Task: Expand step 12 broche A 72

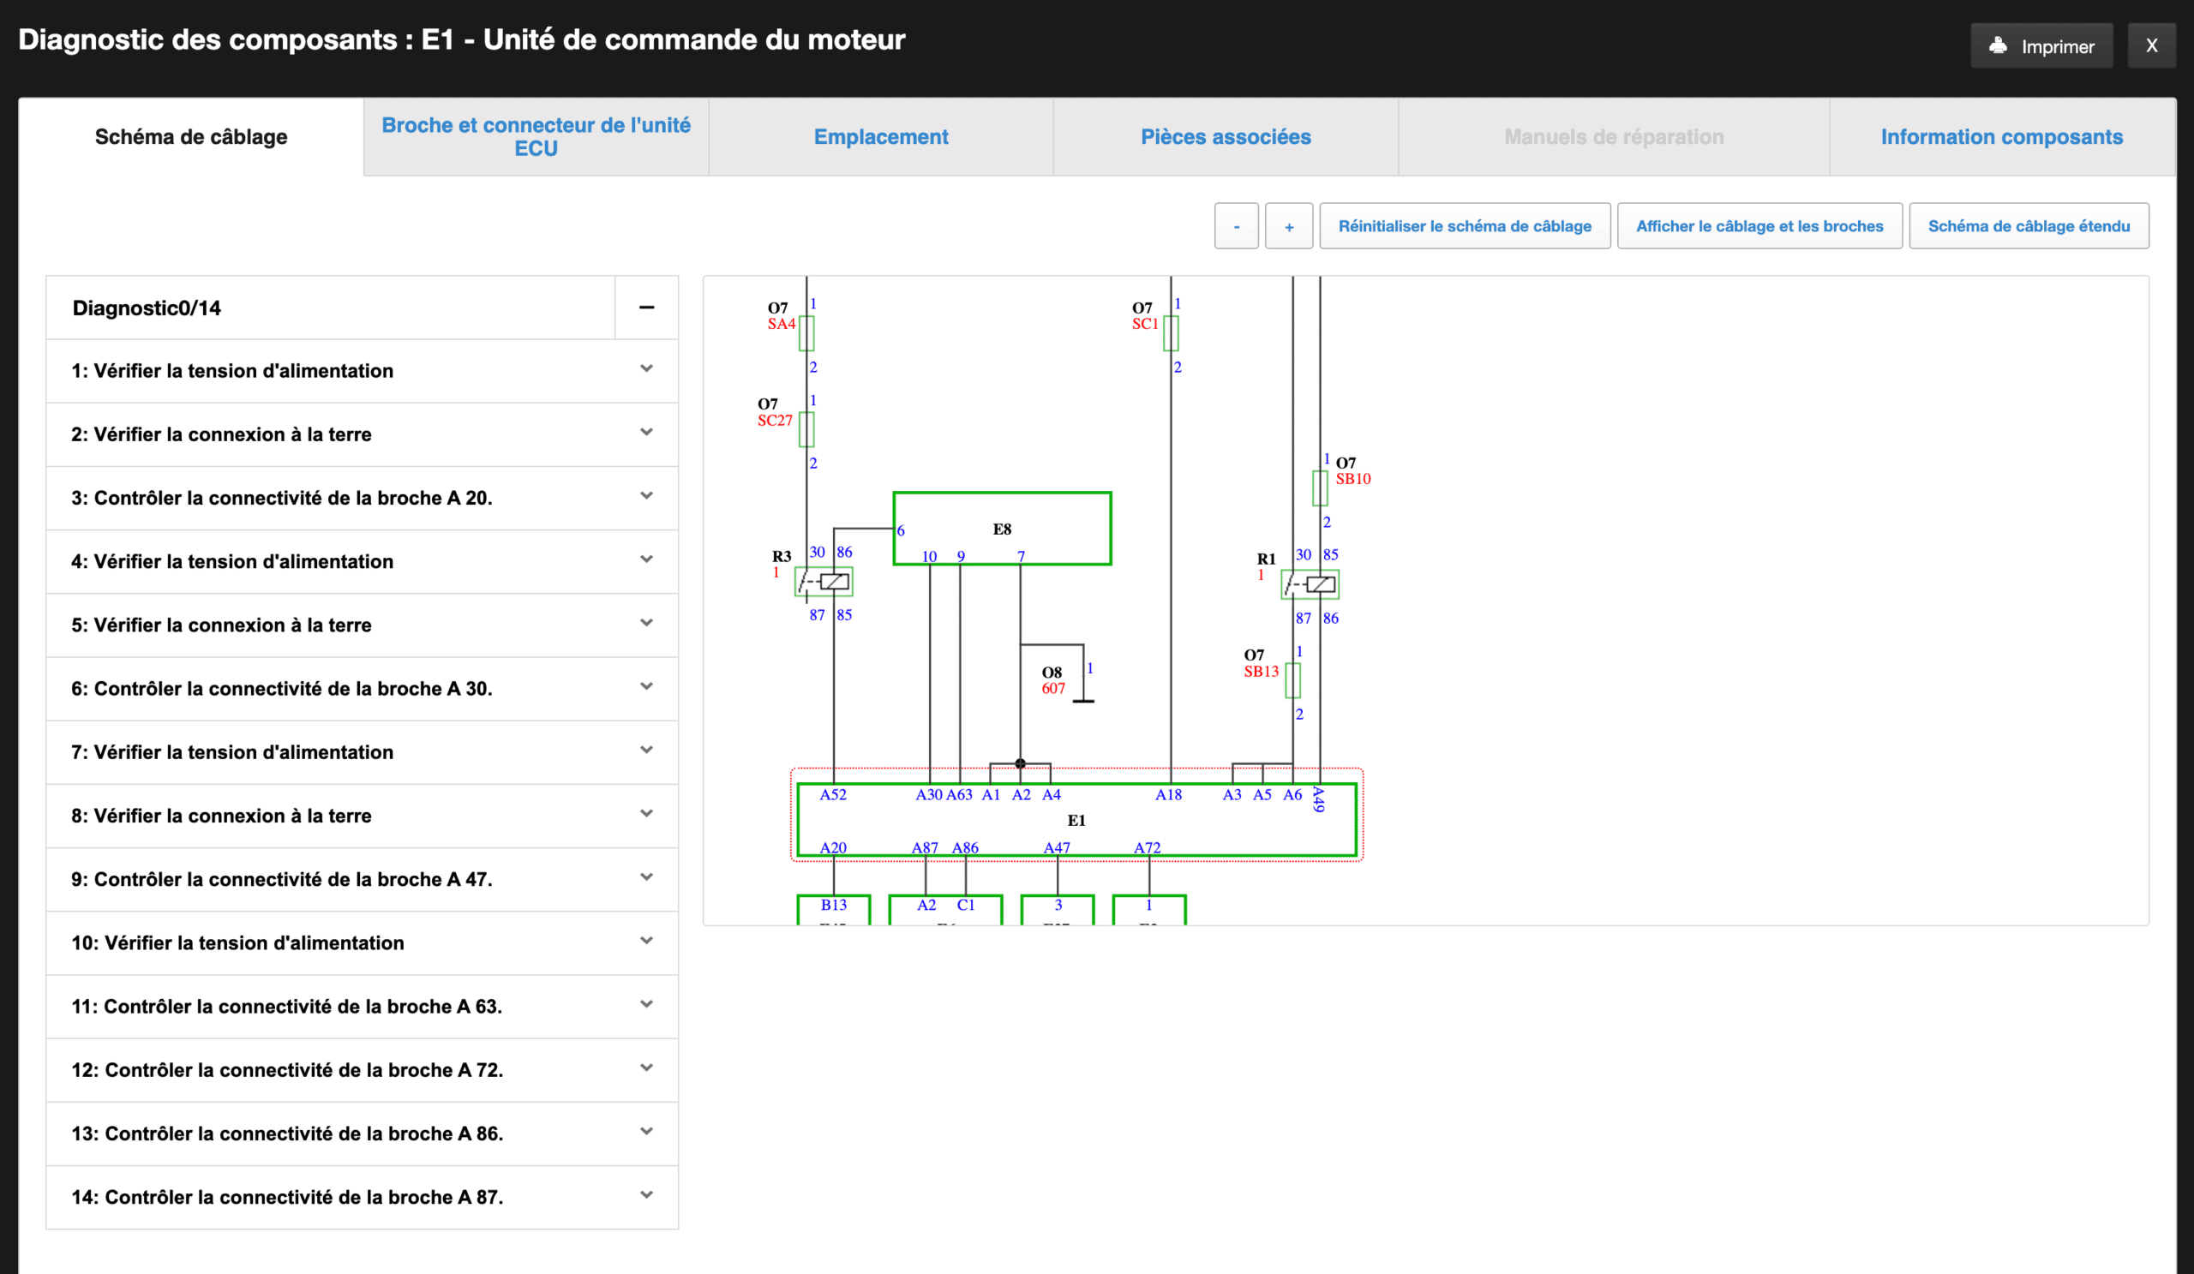Action: click(646, 1068)
